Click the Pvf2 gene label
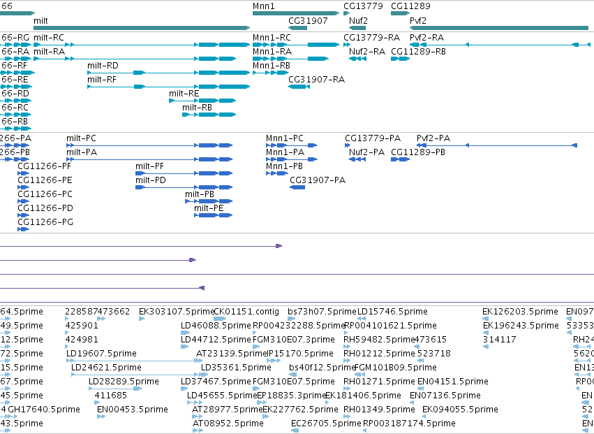This screenshot has width=594, height=434. pyautogui.click(x=418, y=20)
